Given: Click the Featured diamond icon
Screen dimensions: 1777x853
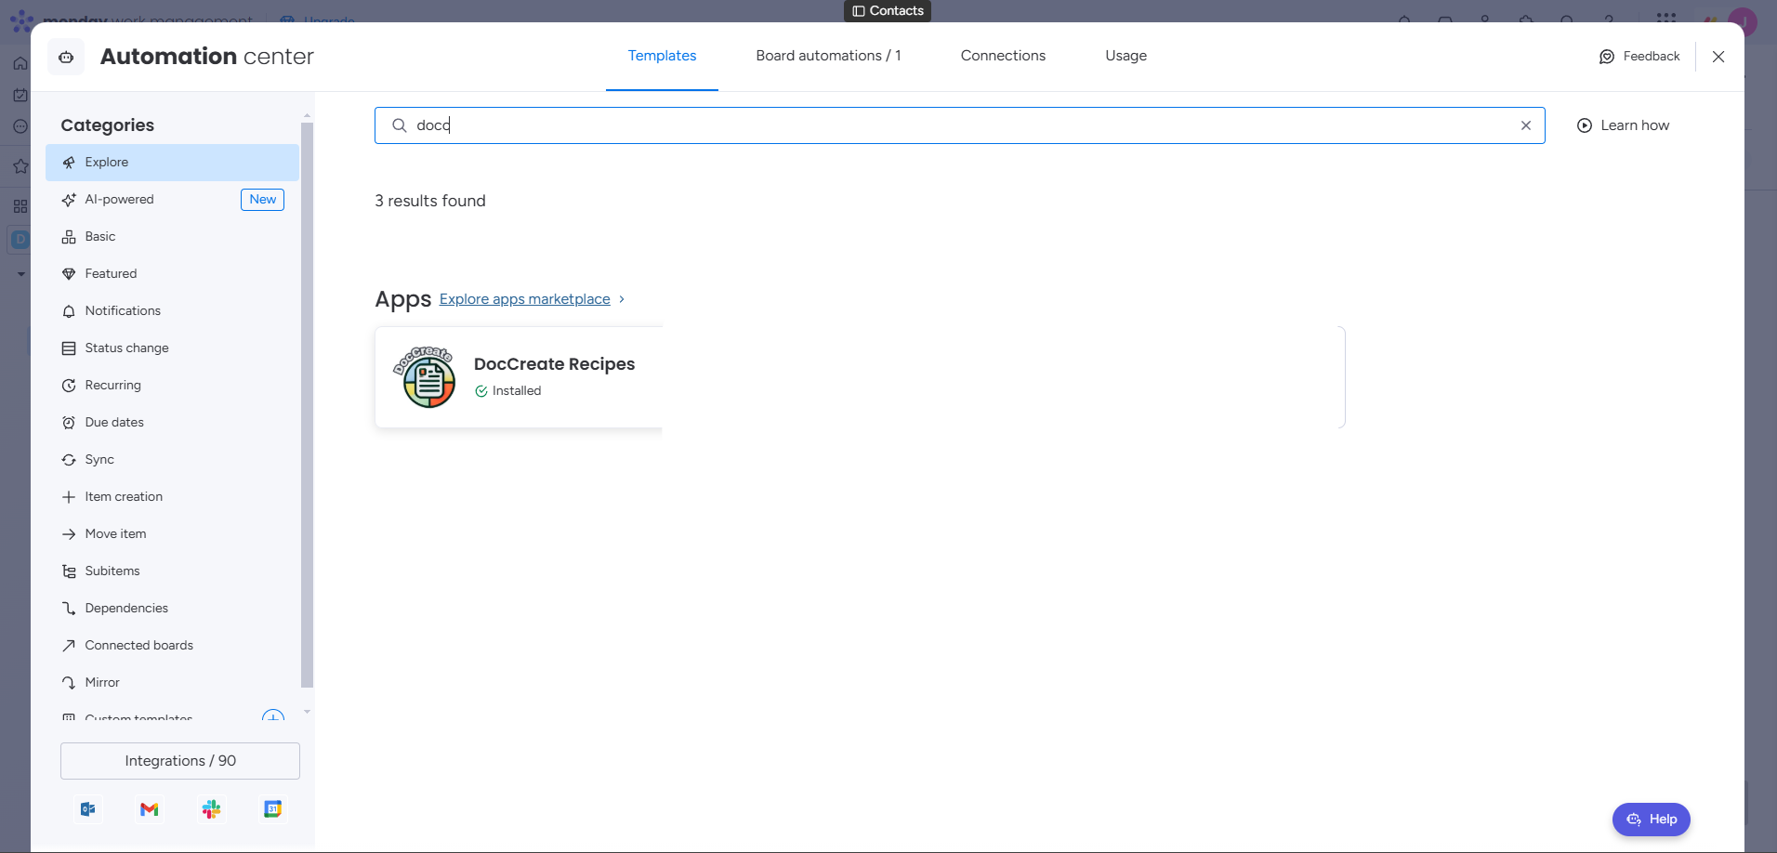Looking at the screenshot, I should pyautogui.click(x=69, y=274).
